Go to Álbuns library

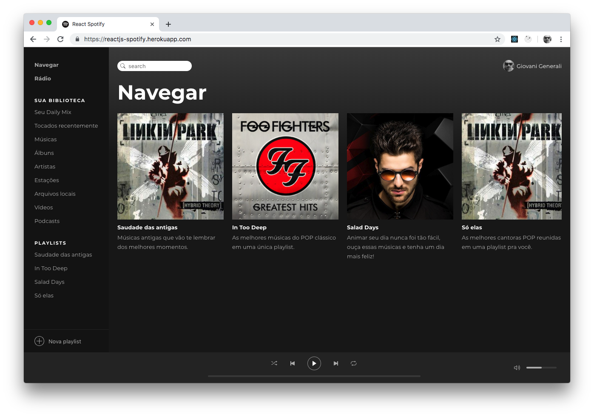(x=44, y=153)
